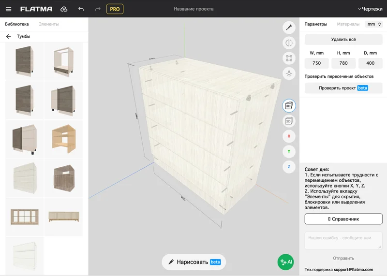387x276 pixels.
Task: Select the open wooden cabinet thumbnail
Action: tap(63, 139)
